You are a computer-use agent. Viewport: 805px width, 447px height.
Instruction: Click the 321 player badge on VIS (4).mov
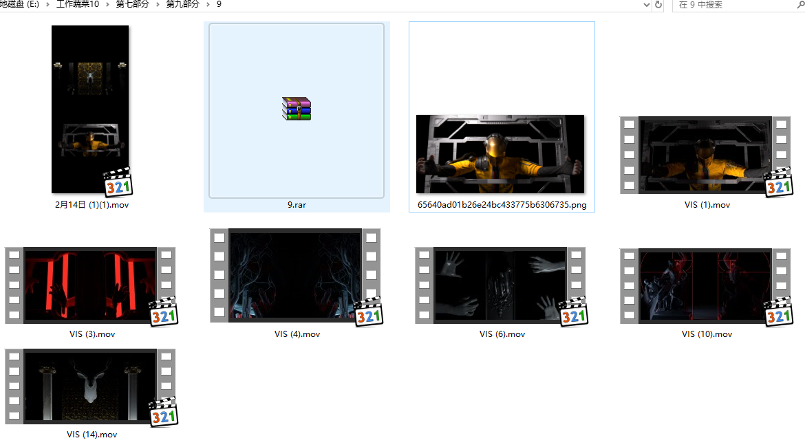pyautogui.click(x=369, y=312)
